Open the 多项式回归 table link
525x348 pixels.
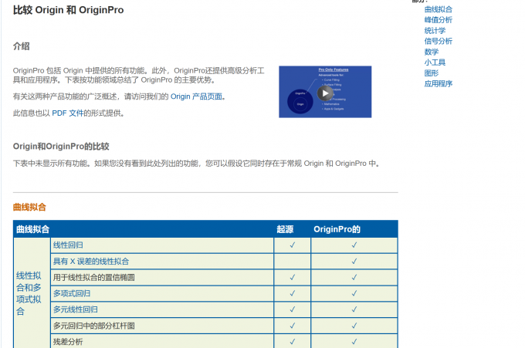click(x=72, y=293)
